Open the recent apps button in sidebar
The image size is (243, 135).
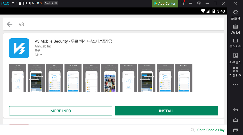236,130
